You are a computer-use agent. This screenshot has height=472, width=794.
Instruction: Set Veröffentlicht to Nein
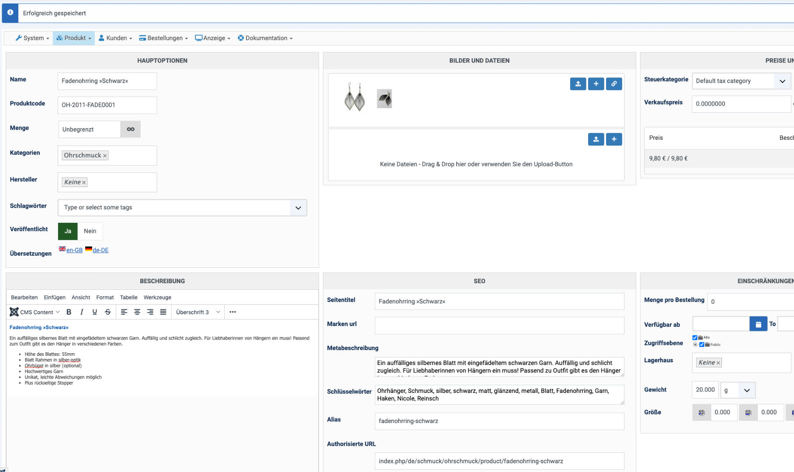90,231
